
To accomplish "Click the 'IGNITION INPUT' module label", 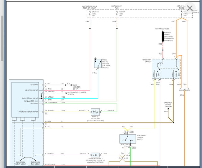I will 32,90.
